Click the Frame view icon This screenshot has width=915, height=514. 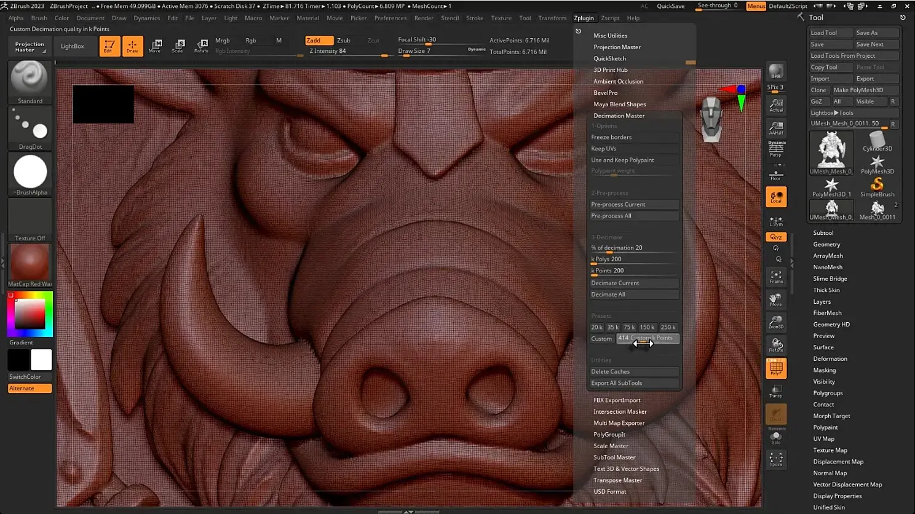tap(776, 277)
